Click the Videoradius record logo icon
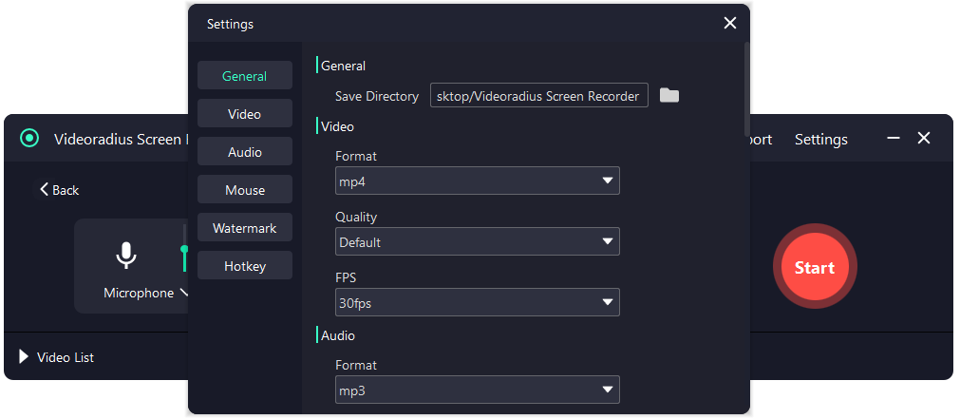The height and width of the screenshot is (419, 960). pyautogui.click(x=28, y=139)
